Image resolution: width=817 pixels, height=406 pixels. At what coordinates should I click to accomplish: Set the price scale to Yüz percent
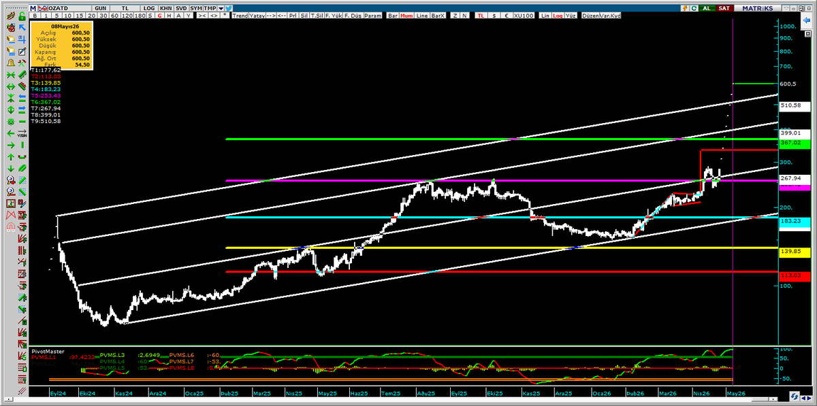tap(571, 16)
